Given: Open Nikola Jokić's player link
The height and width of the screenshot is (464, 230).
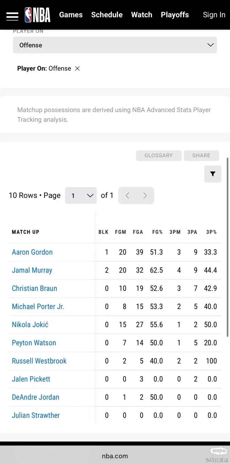Looking at the screenshot, I should coord(30,325).
